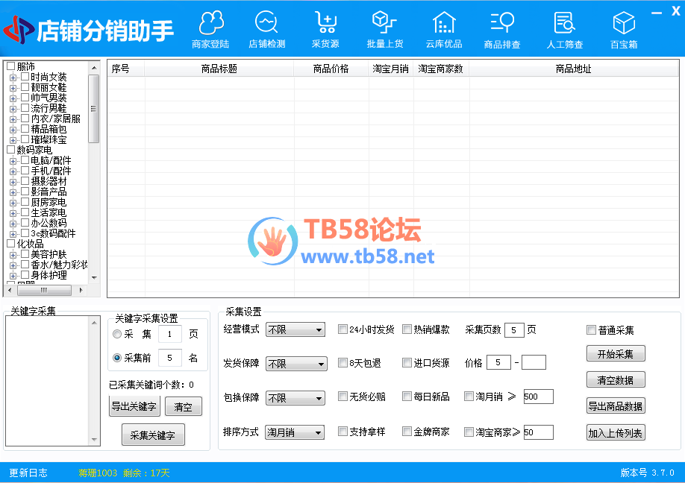Image resolution: width=685 pixels, height=483 pixels.
Task: Open the 发货保障 dropdown
Action: pos(295,364)
